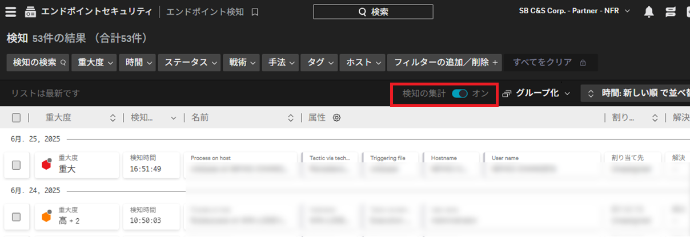
Task: Click the attributes column gear icon
Action: [x=337, y=118]
